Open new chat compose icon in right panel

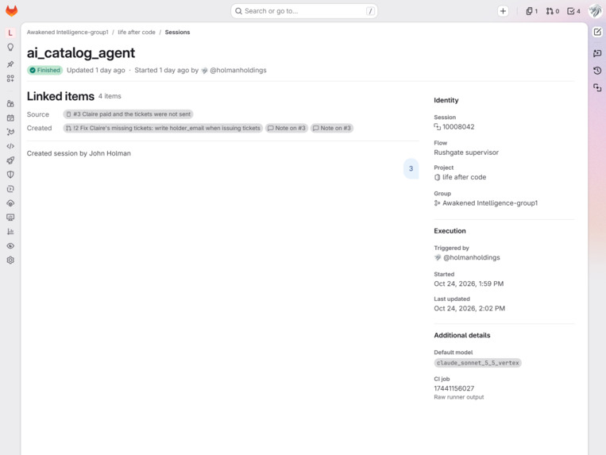597,32
